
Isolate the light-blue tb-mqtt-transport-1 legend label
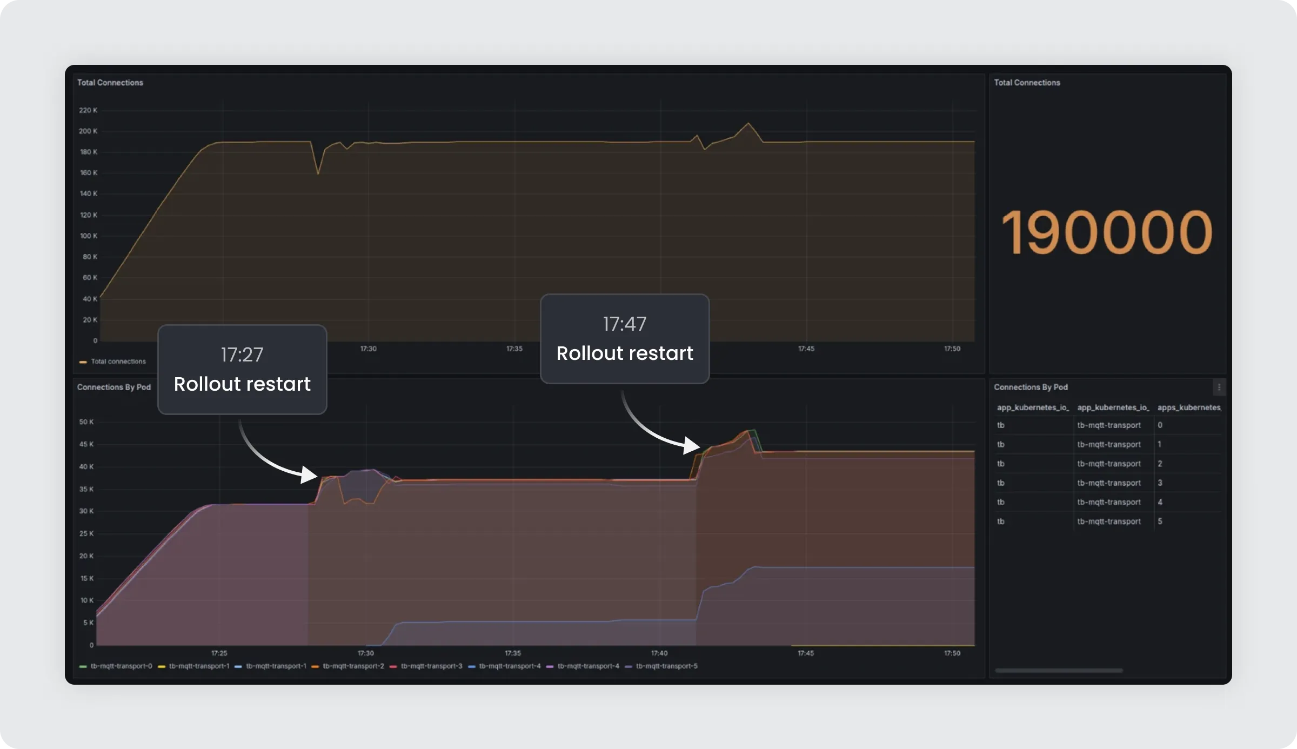pyautogui.click(x=276, y=666)
